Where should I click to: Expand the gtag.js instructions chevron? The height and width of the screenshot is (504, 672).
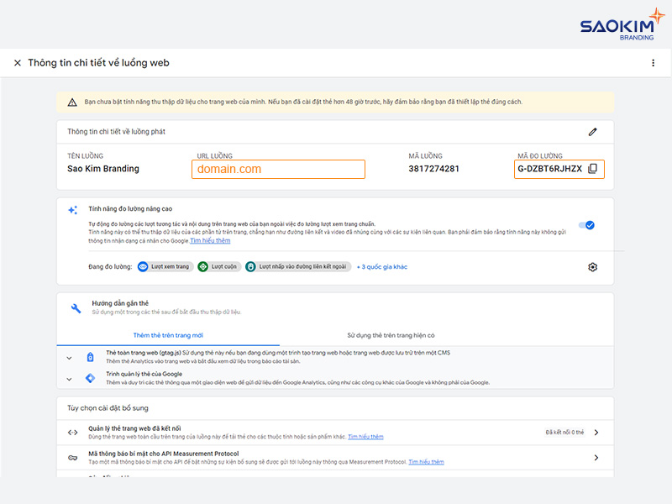[70, 357]
